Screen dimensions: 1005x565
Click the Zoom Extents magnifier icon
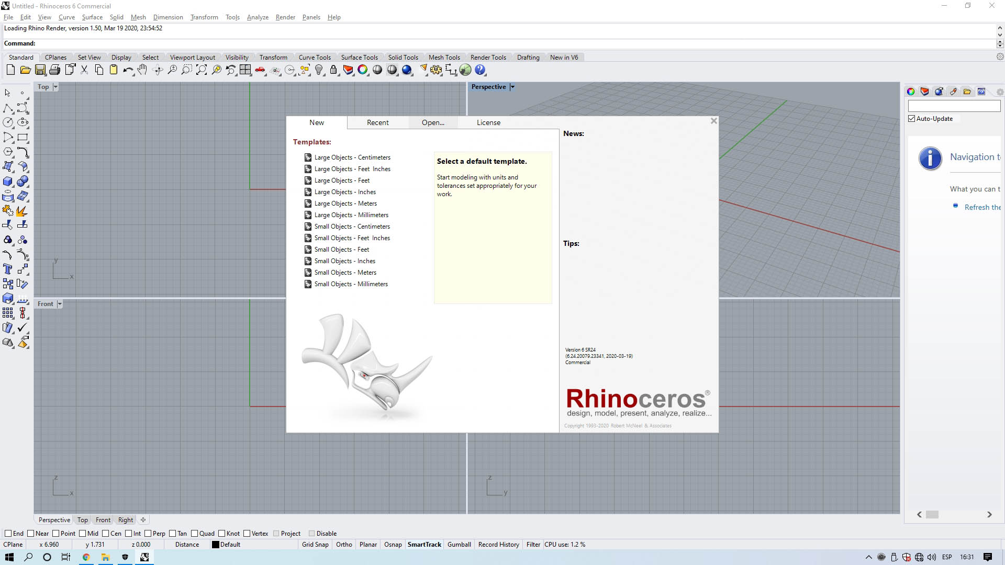coord(202,70)
